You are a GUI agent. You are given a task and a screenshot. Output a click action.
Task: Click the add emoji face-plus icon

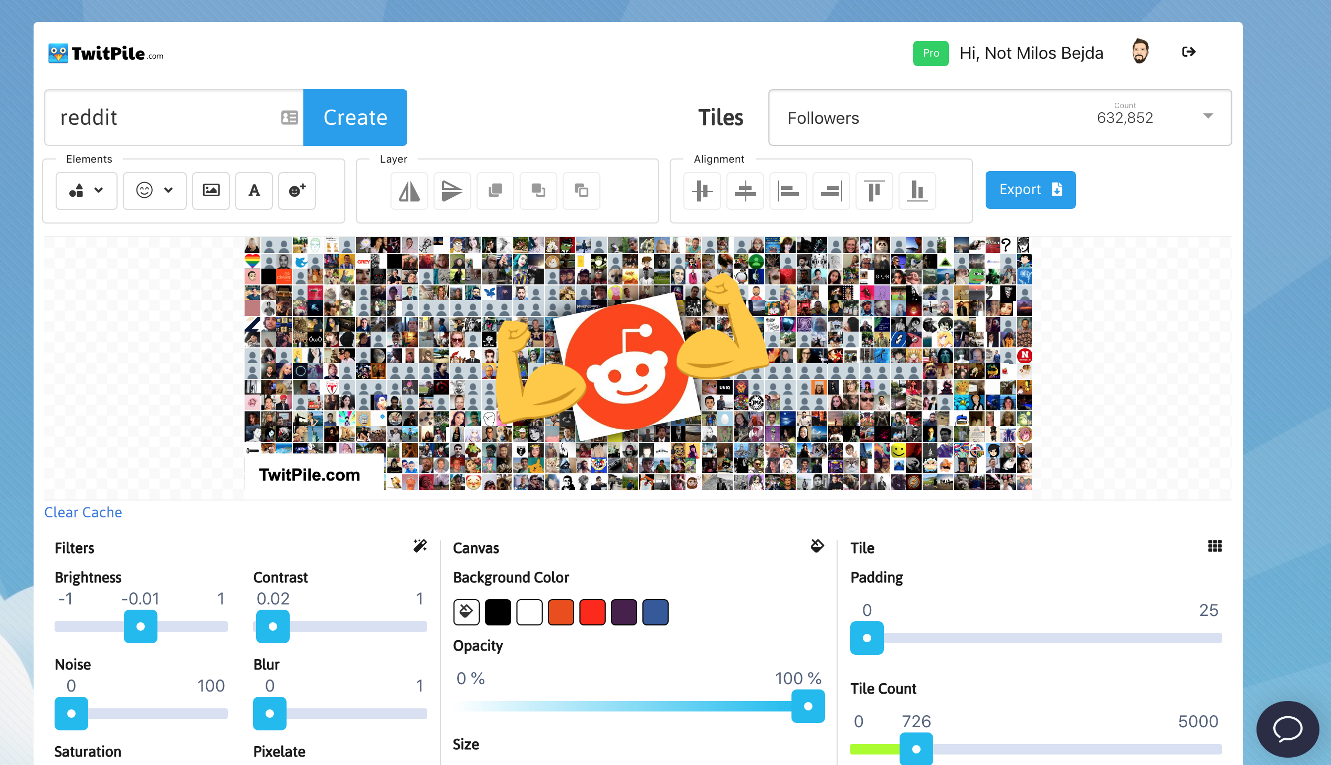297,190
